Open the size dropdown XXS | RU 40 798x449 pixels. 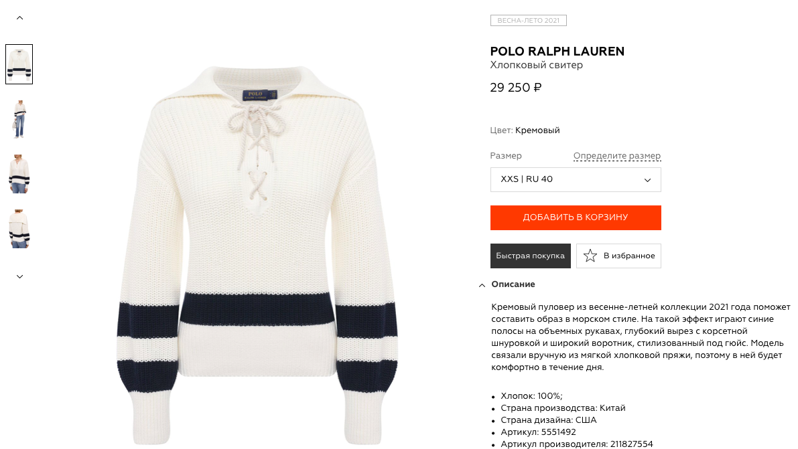[576, 179]
